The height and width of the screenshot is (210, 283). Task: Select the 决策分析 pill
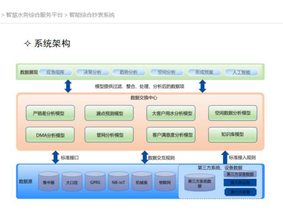click(93, 72)
